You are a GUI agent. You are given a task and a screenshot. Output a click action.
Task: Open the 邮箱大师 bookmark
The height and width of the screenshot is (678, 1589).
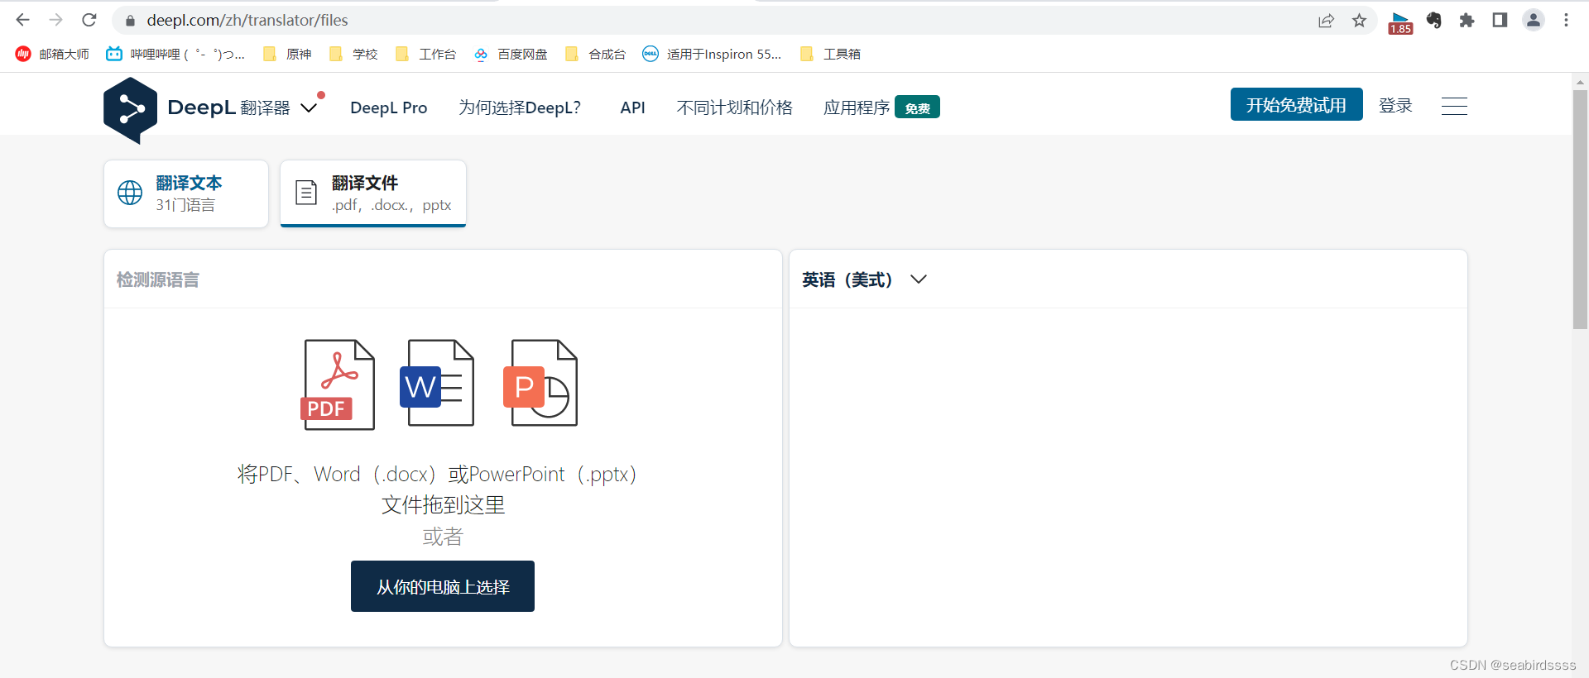pos(52,54)
